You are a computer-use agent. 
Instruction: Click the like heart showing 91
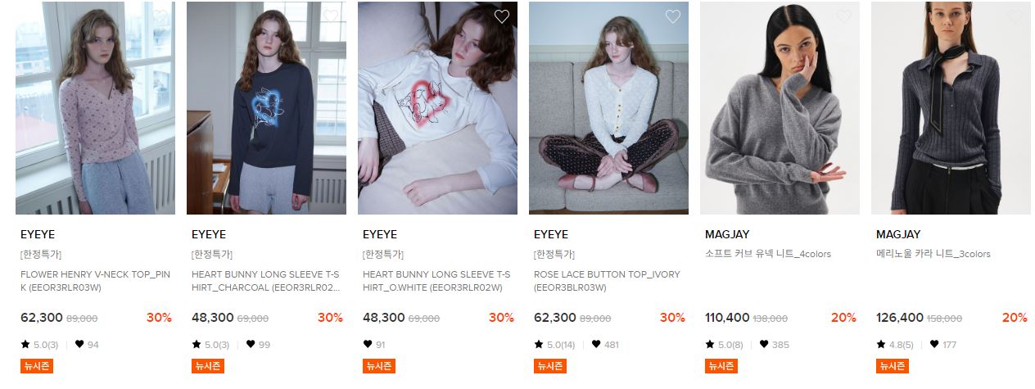[368, 345]
